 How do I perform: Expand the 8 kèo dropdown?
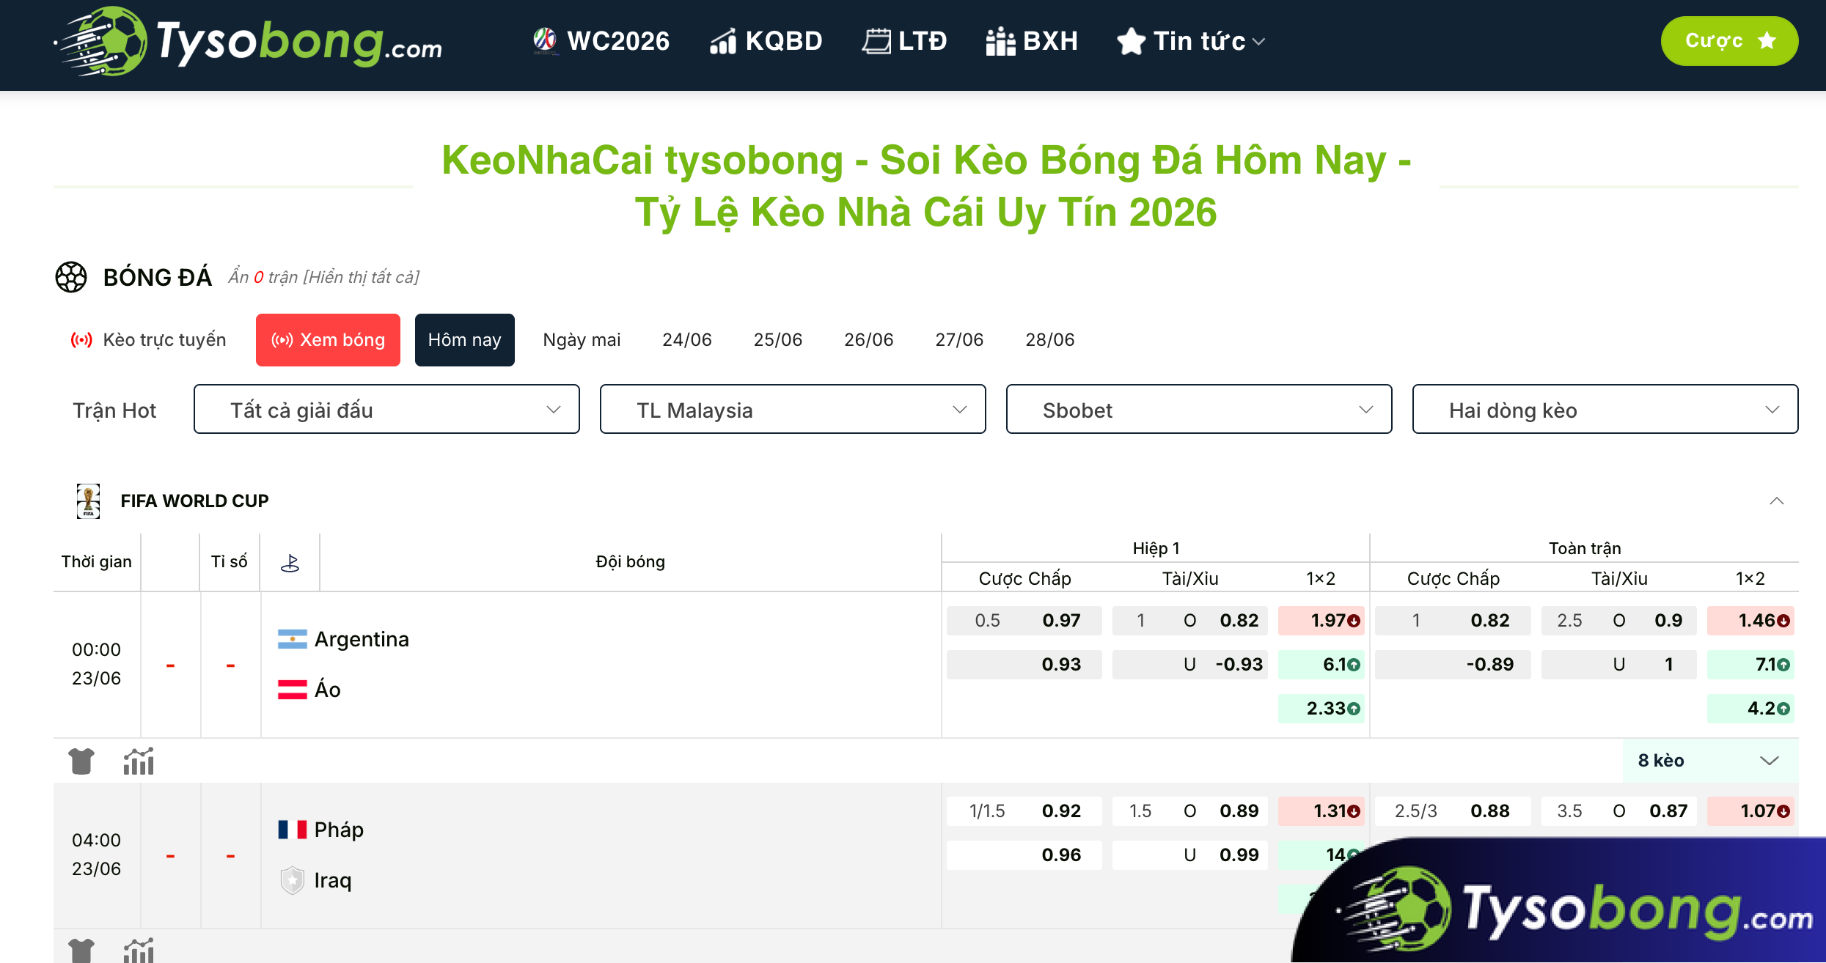coord(1710,761)
